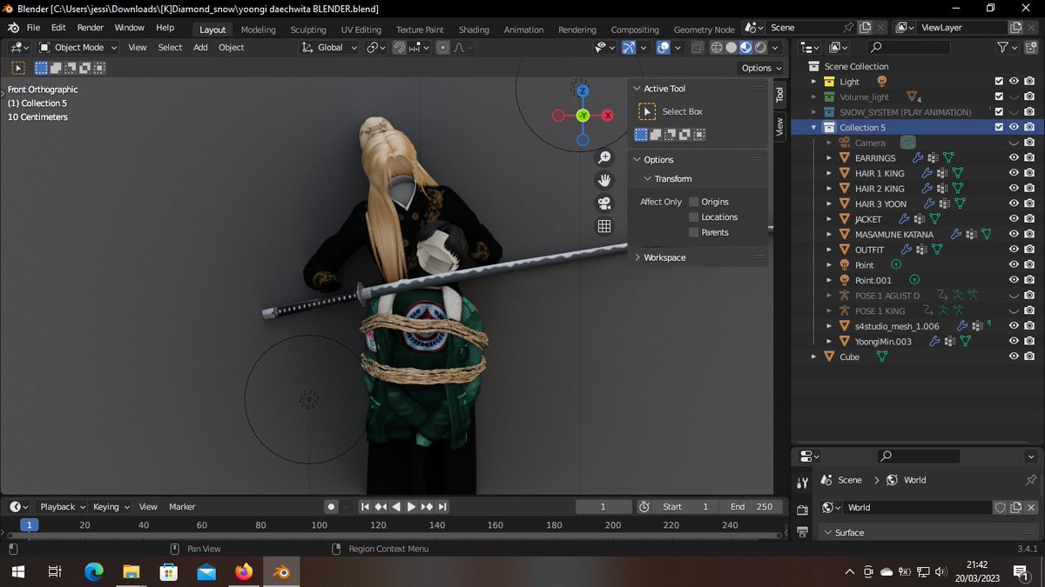Click the blue Z axis gizmo ball
The height and width of the screenshot is (587, 1045).
(583, 90)
